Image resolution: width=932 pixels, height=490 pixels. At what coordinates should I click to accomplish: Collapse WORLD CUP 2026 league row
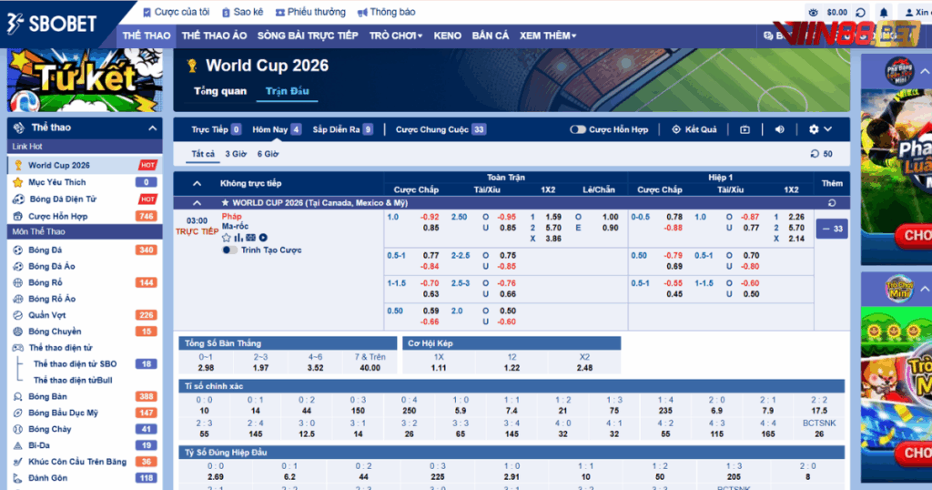pos(197,203)
